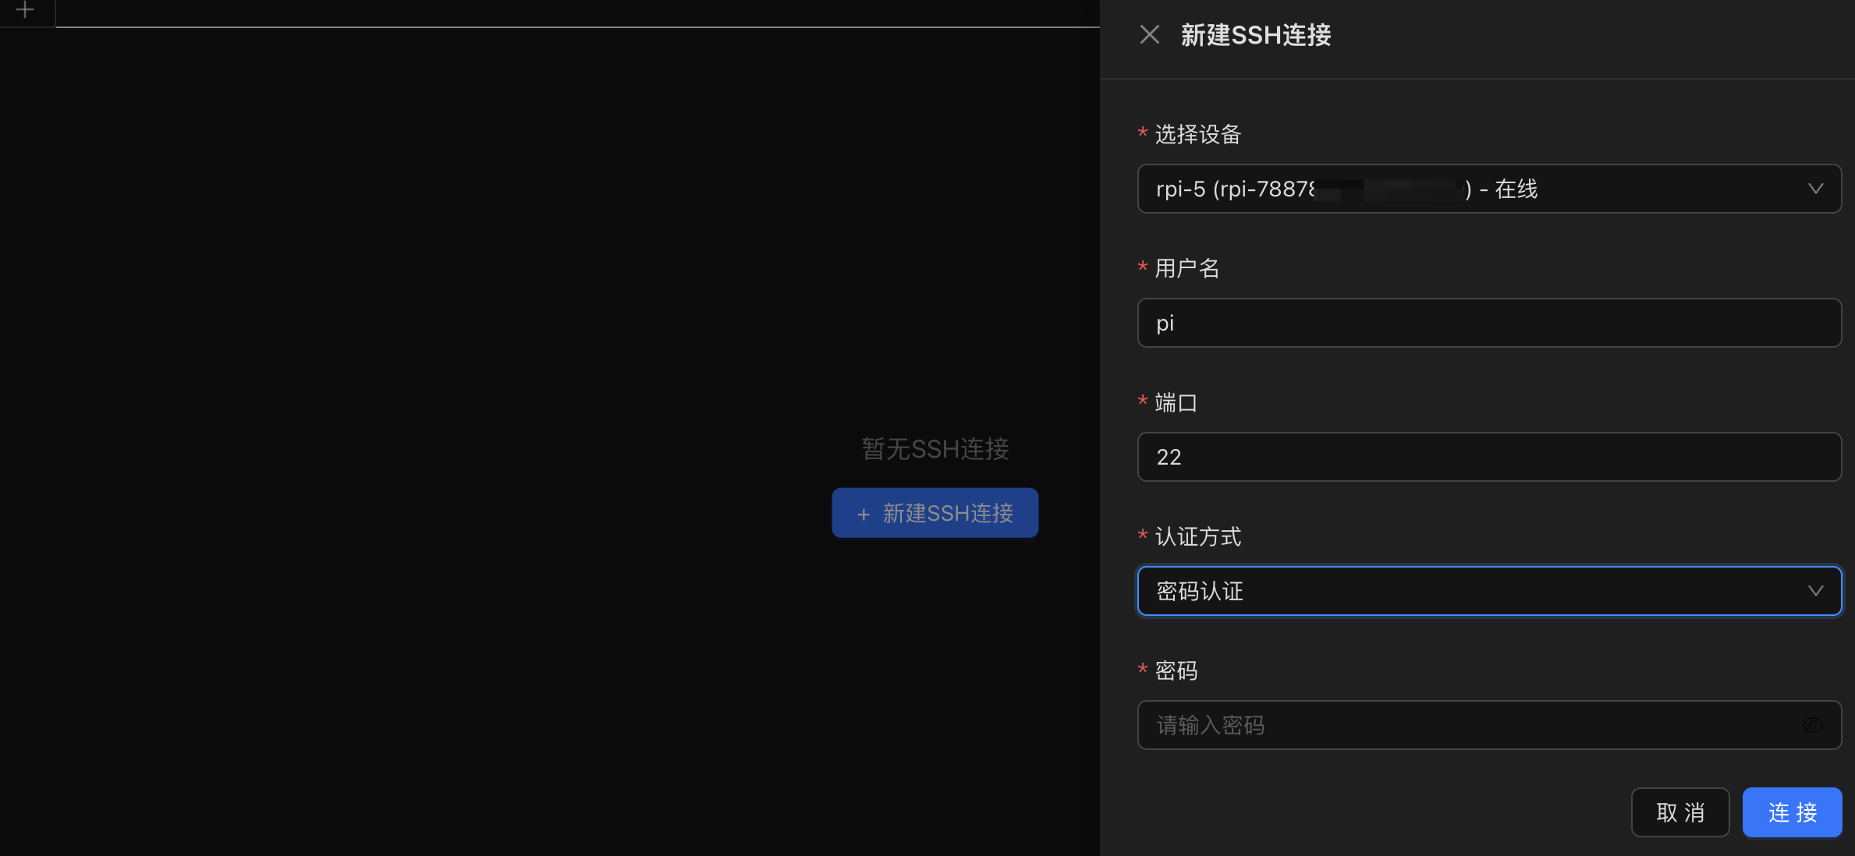Viewport: 1855px width, 856px height.
Task: Click the chevron on the 认证方式 selector
Action: [1816, 590]
